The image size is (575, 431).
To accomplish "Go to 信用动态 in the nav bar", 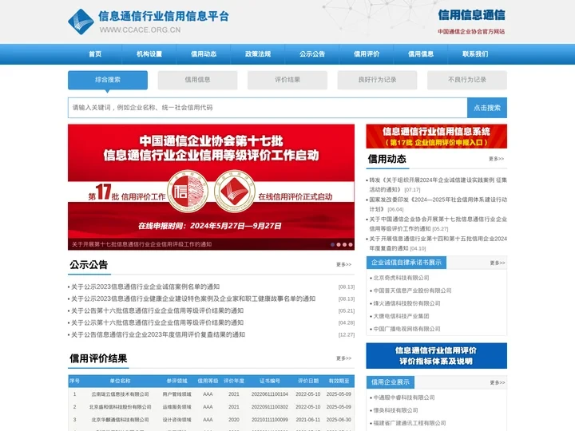I will (x=204, y=54).
